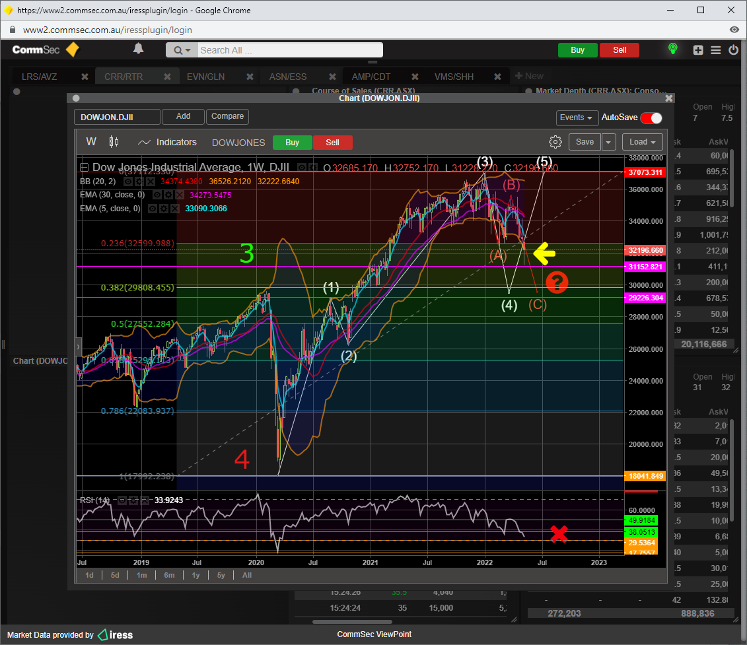Image resolution: width=747 pixels, height=645 pixels.
Task: Click the Add button next to symbol
Action: [x=183, y=116]
